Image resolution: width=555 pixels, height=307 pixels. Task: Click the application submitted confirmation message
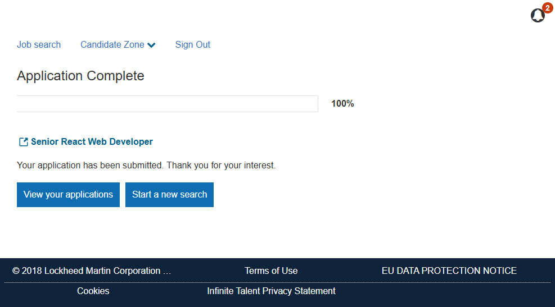point(146,166)
